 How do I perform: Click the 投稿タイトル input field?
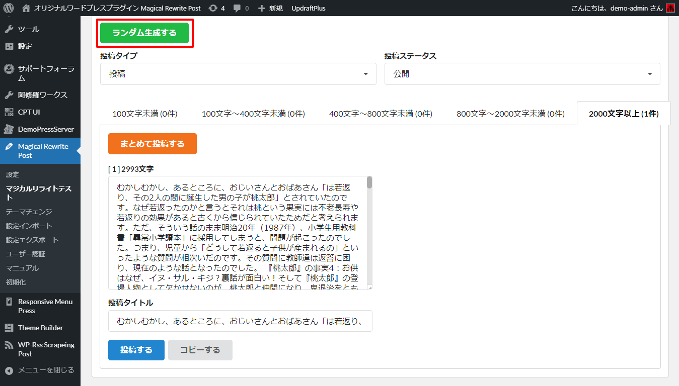click(x=240, y=321)
